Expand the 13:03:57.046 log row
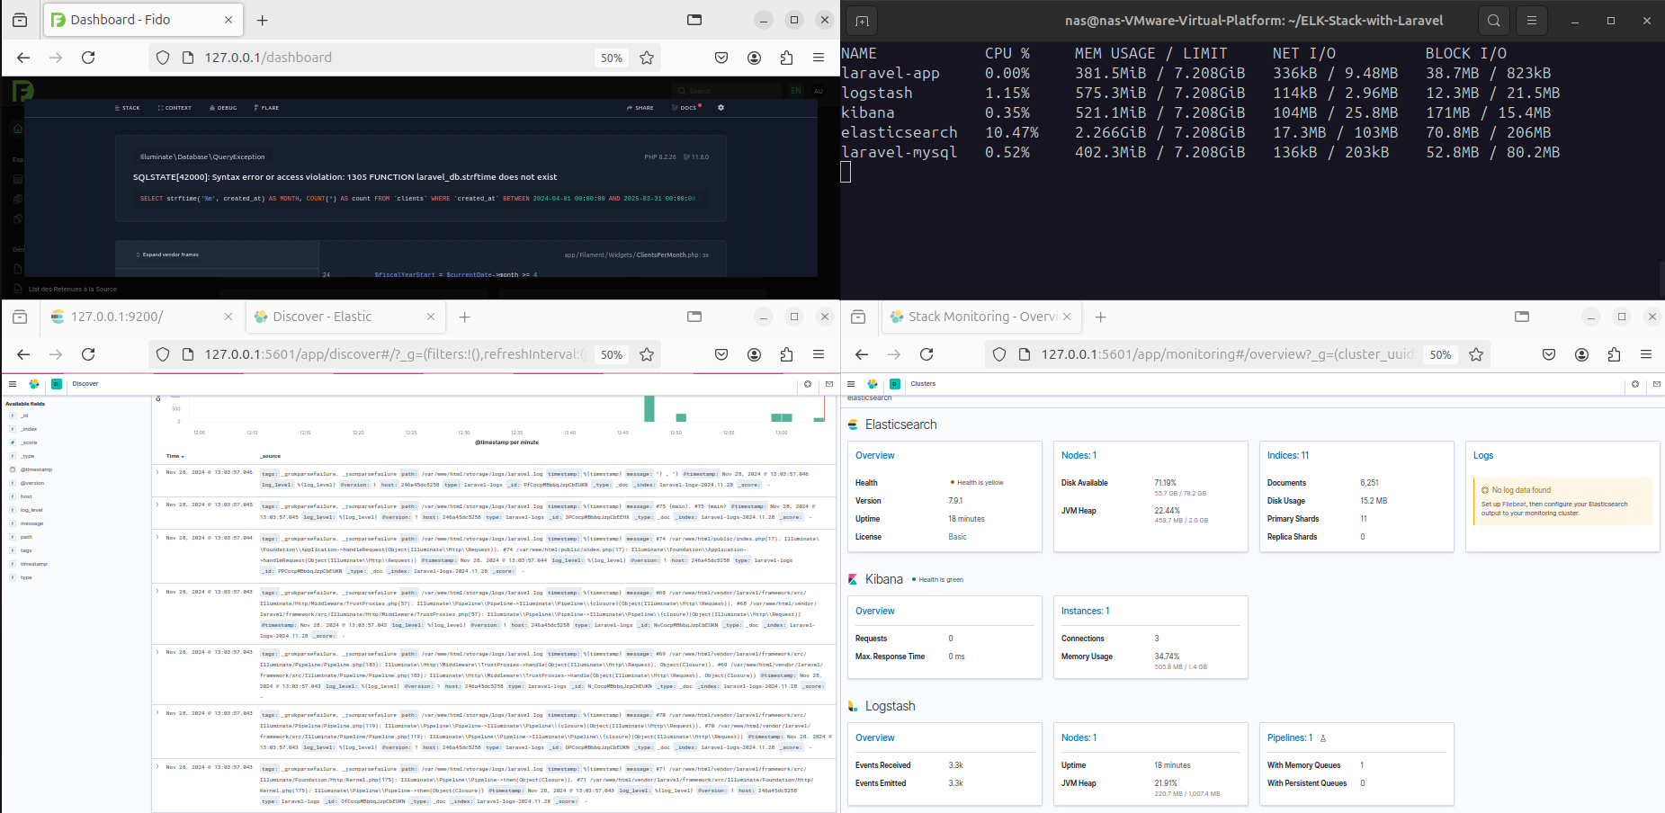1665x813 pixels. [157, 472]
